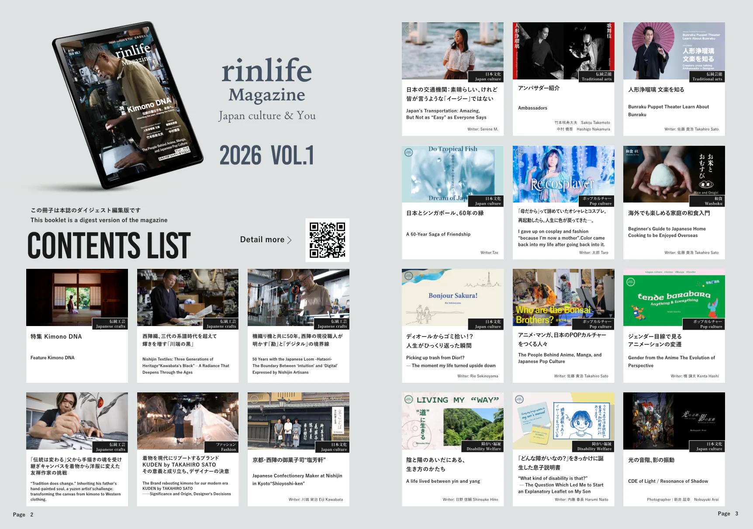Open the Detail more link
753x529 pixels.
point(262,240)
